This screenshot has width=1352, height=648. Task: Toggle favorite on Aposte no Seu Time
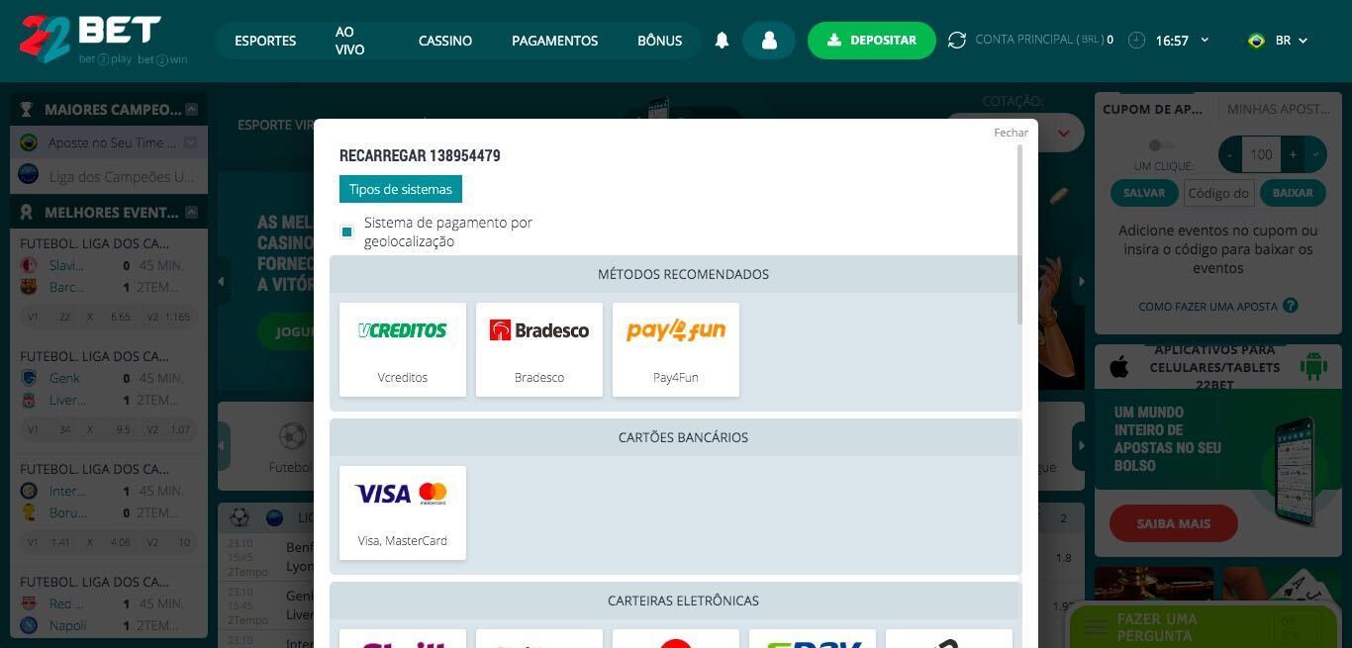pos(191,142)
